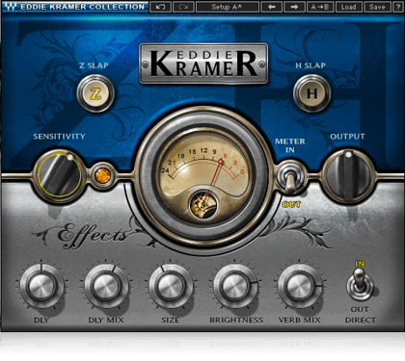
Task: Click the yellow IN label above Direct switch
Action: 360,264
